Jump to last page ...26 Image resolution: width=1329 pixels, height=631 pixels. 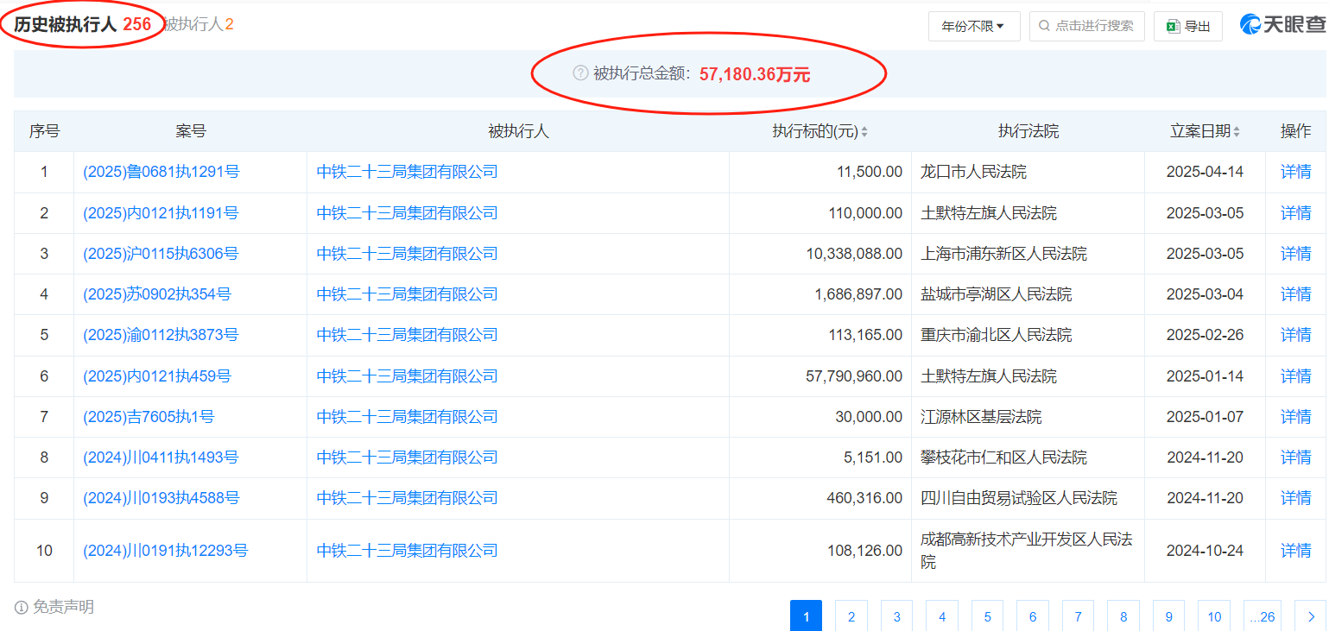[x=1263, y=616]
